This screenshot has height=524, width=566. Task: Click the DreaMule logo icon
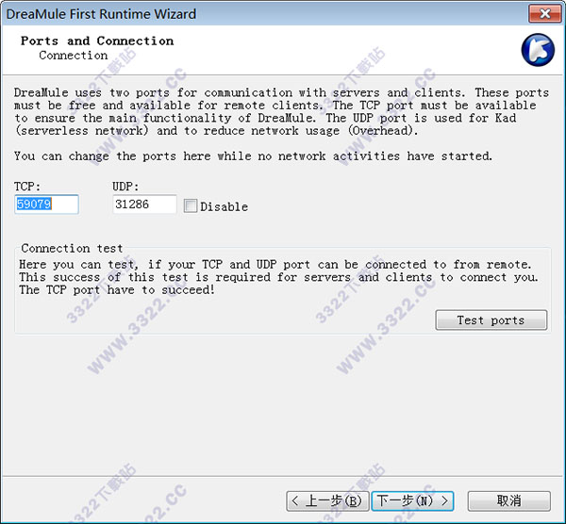[x=538, y=50]
